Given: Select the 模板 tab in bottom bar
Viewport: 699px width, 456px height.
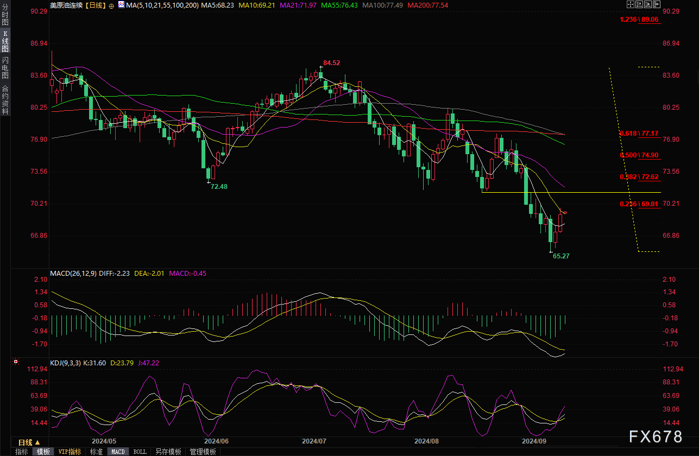Looking at the screenshot, I should (43, 452).
